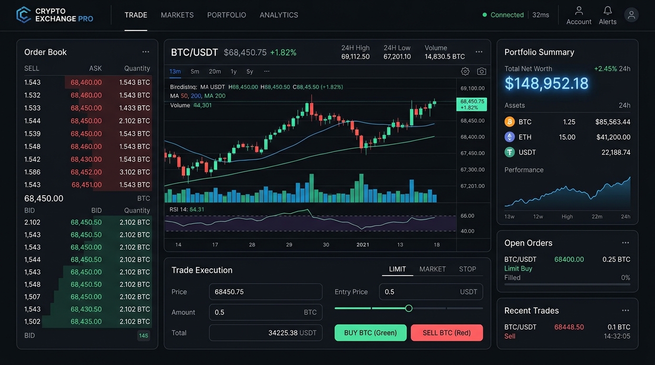
Task: Select the 13m chart timeframe
Action: point(175,71)
